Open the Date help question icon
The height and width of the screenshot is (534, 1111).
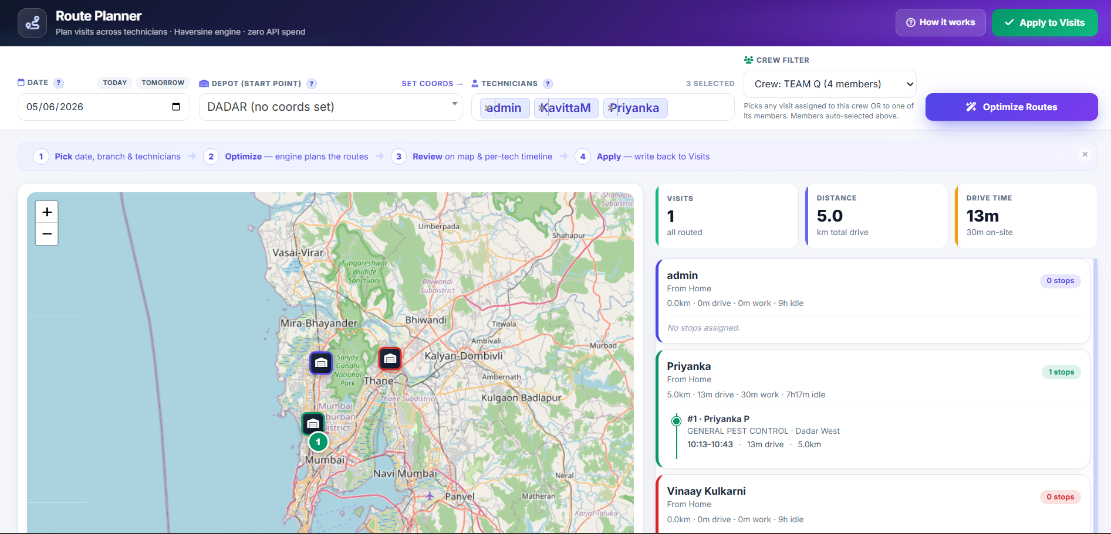pos(59,83)
